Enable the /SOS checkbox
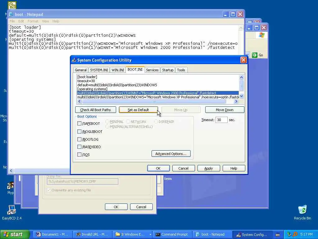The height and width of the screenshot is (239, 318). click(x=79, y=154)
